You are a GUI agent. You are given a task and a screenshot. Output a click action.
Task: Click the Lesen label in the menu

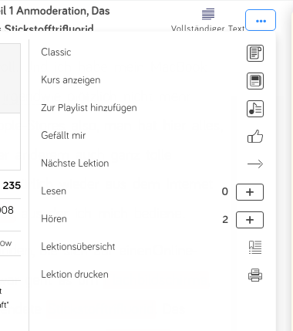pos(53,191)
